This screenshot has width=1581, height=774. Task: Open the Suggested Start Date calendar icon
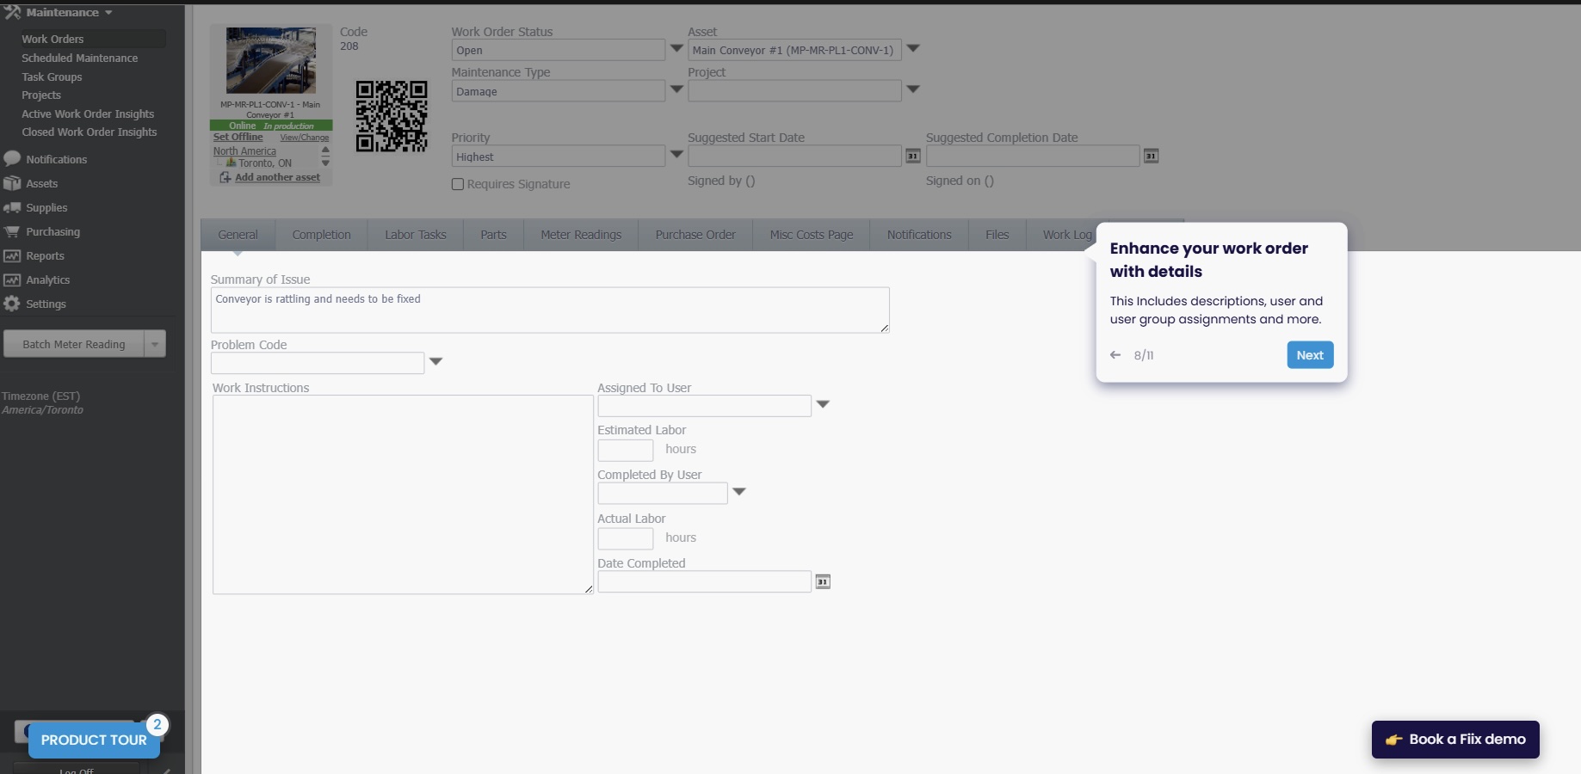[x=913, y=156]
